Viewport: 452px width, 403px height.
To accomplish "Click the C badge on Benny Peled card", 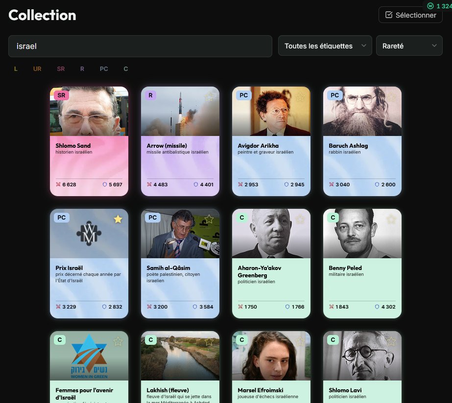I will (x=333, y=218).
